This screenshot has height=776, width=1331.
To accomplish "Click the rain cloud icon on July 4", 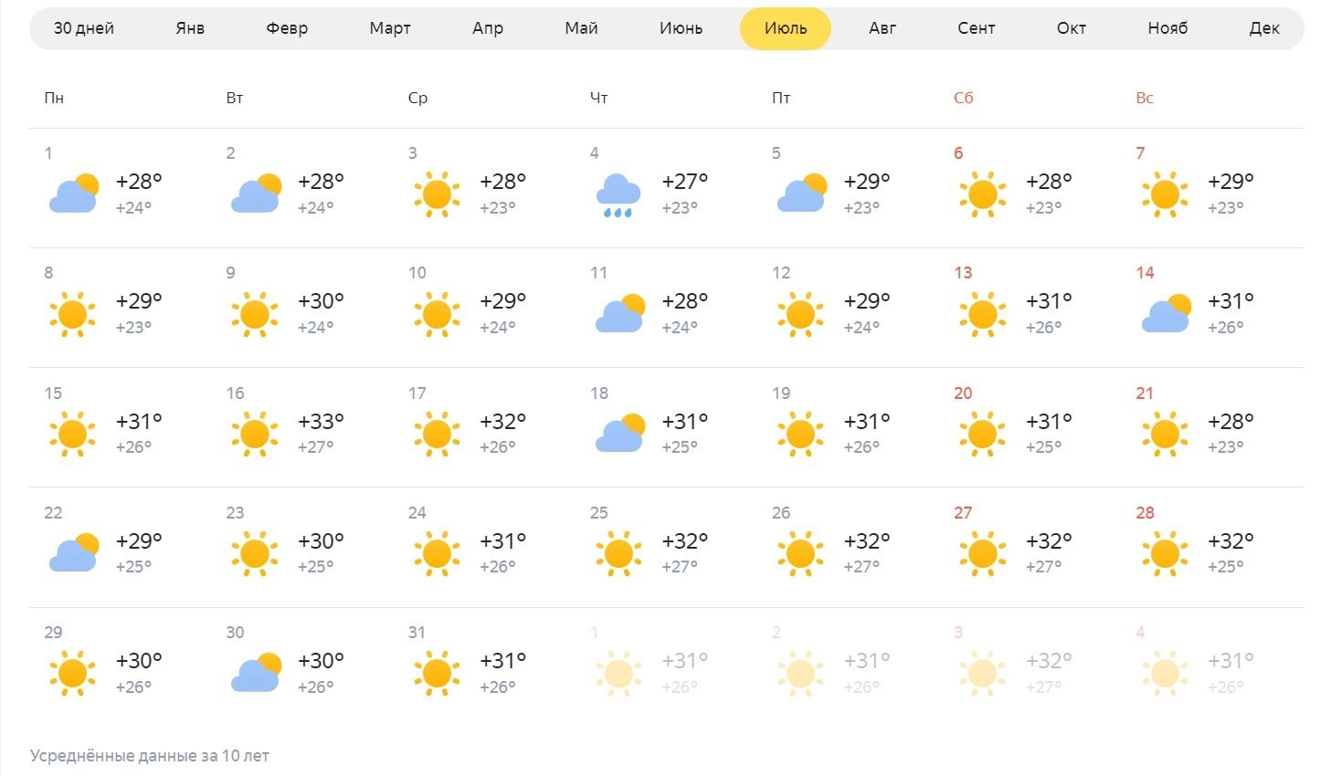I will [x=618, y=194].
